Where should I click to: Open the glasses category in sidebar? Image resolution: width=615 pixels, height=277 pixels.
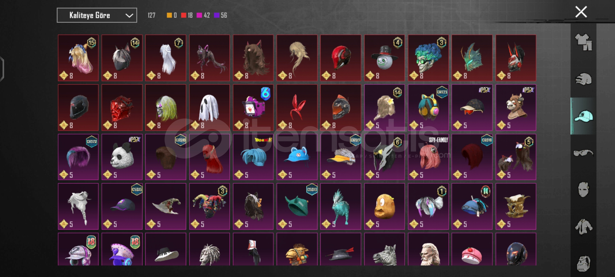(x=583, y=153)
